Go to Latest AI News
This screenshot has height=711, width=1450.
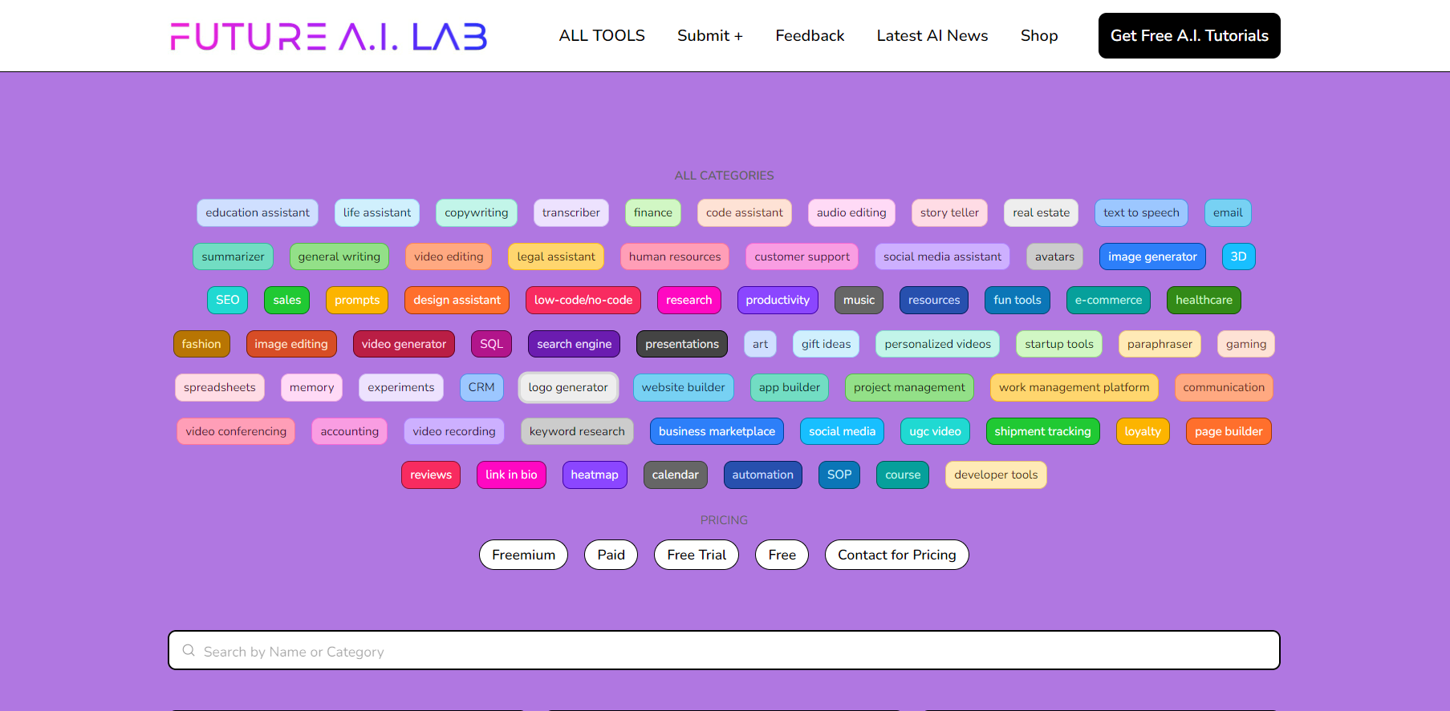932,35
